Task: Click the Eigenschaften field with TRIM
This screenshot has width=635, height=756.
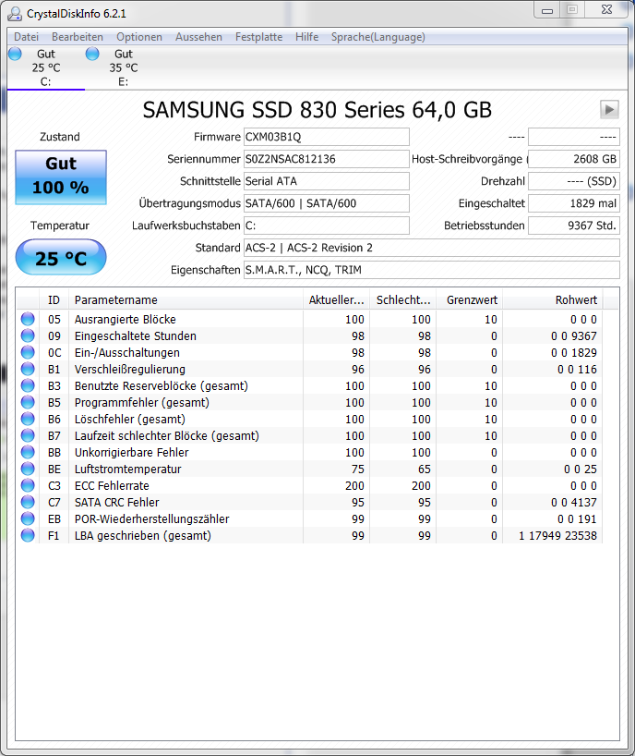Action: 431,270
